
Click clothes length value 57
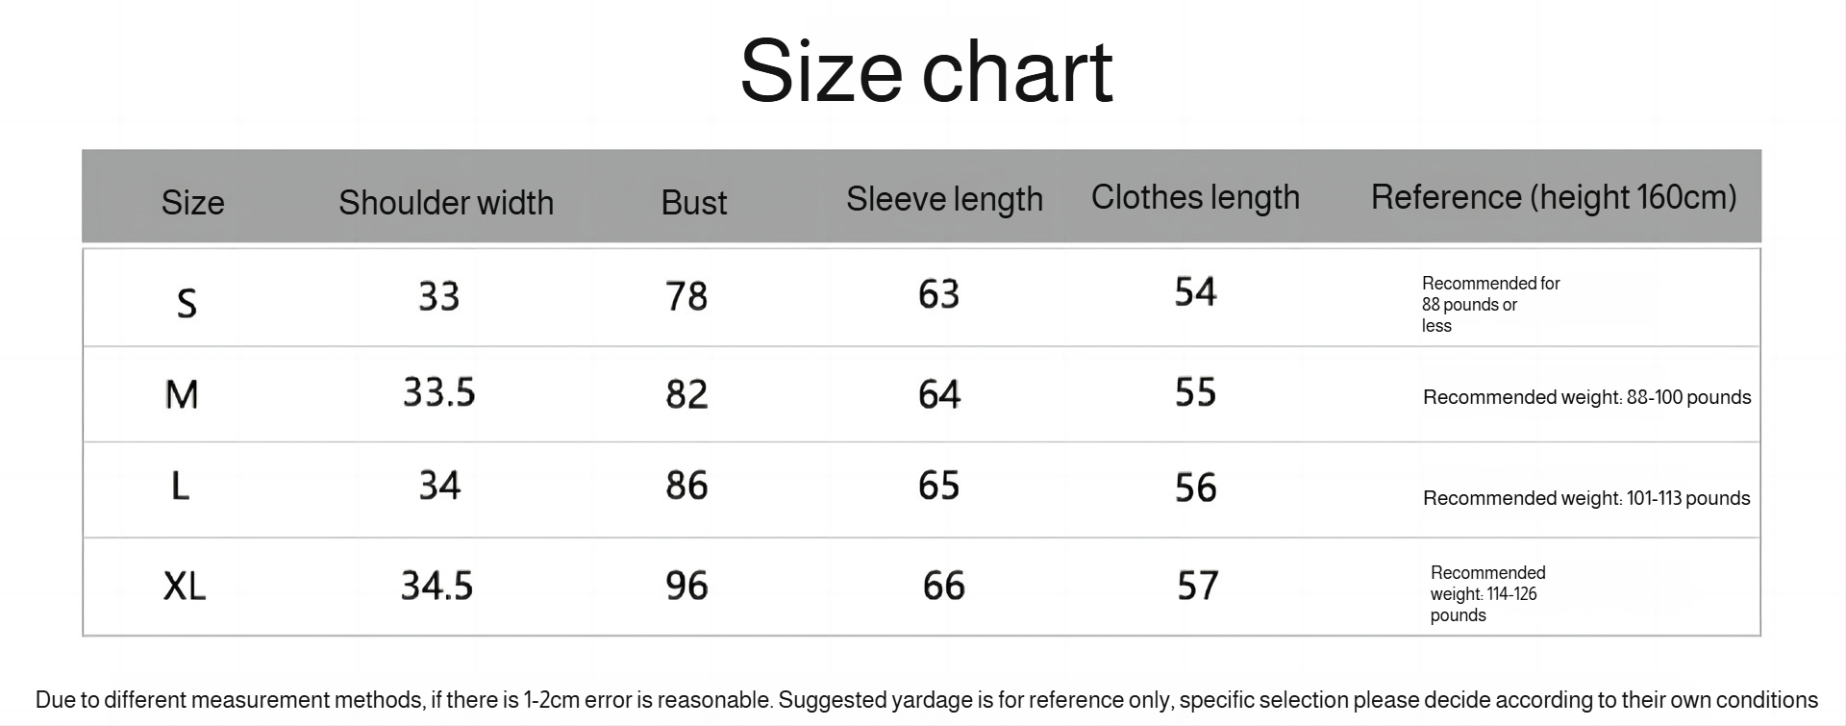[x=1197, y=586]
